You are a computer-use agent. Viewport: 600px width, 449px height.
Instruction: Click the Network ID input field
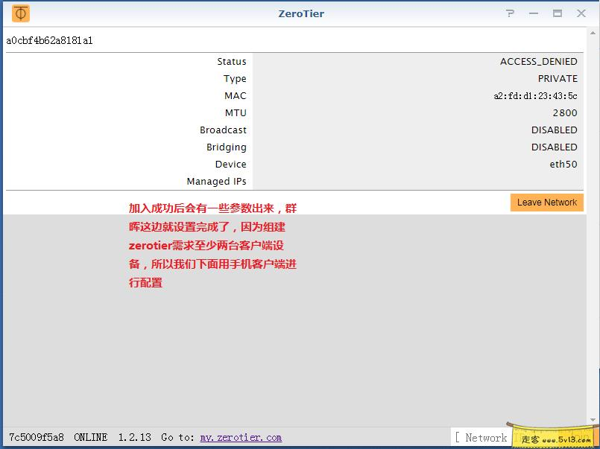coord(481,437)
